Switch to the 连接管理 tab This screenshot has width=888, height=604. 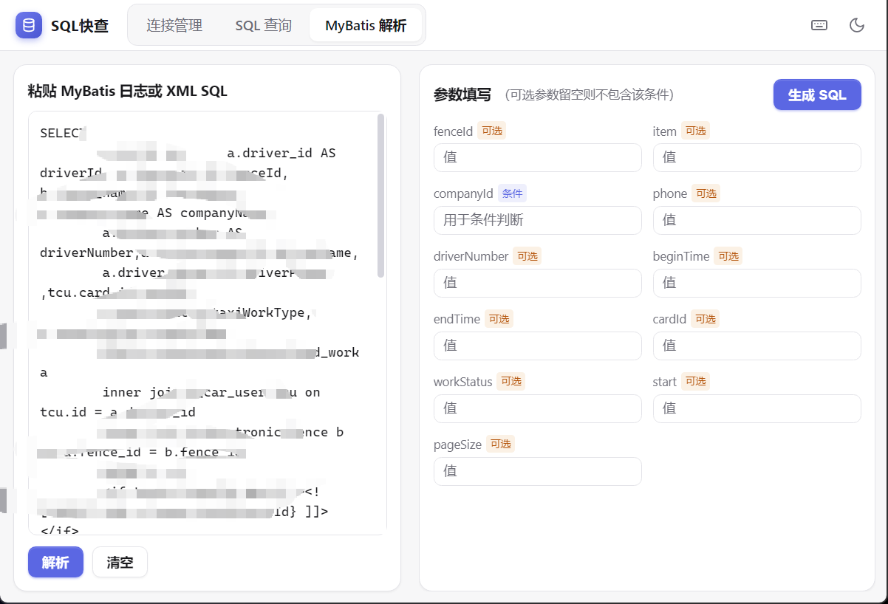(174, 25)
